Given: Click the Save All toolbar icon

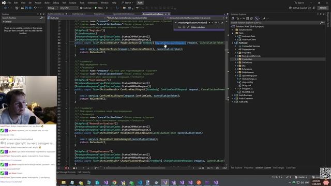Looking at the screenshot, I should pyautogui.click(x=30, y=8).
